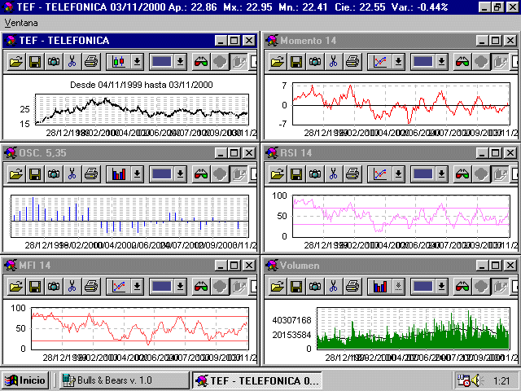Blue color swatch in MFI 14 toolbar

[x=161, y=286]
